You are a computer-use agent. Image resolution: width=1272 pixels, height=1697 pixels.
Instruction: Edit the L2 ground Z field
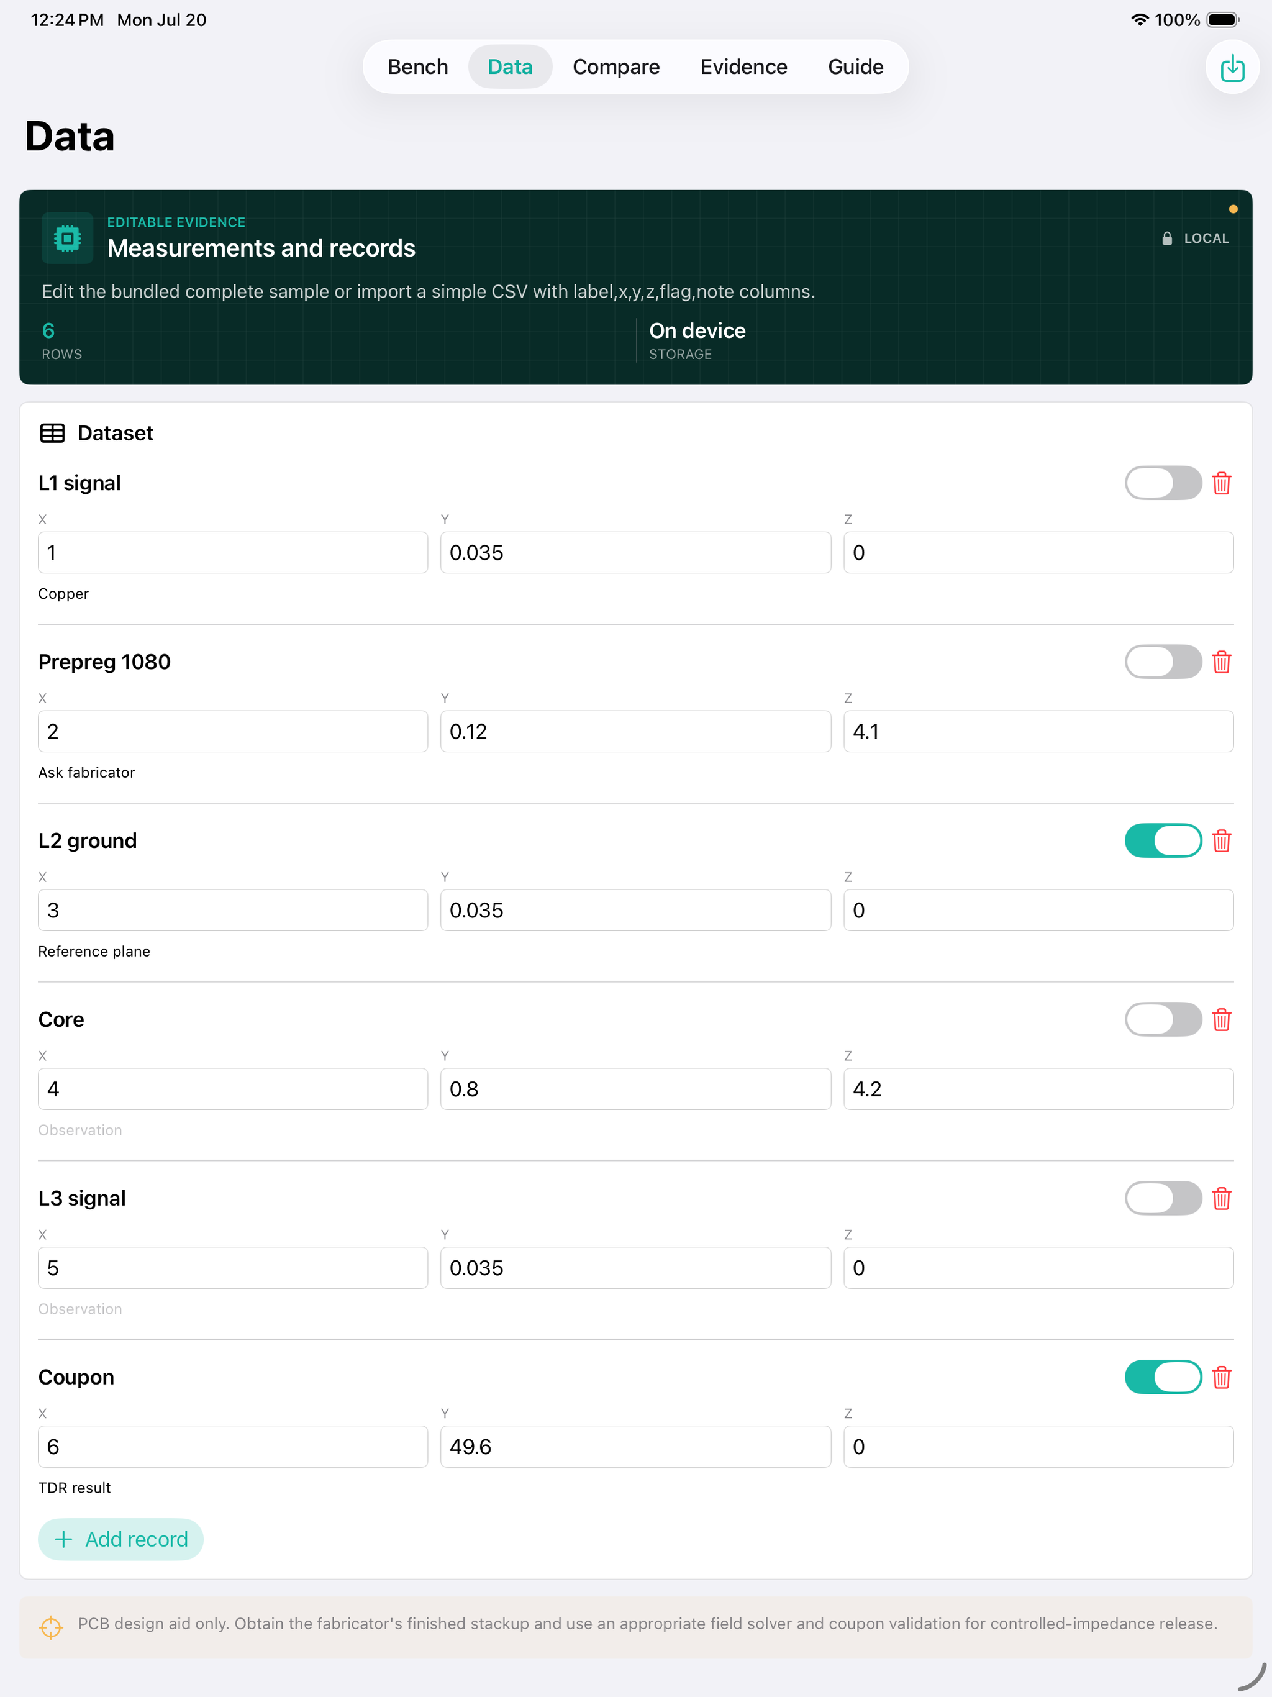tap(1038, 911)
